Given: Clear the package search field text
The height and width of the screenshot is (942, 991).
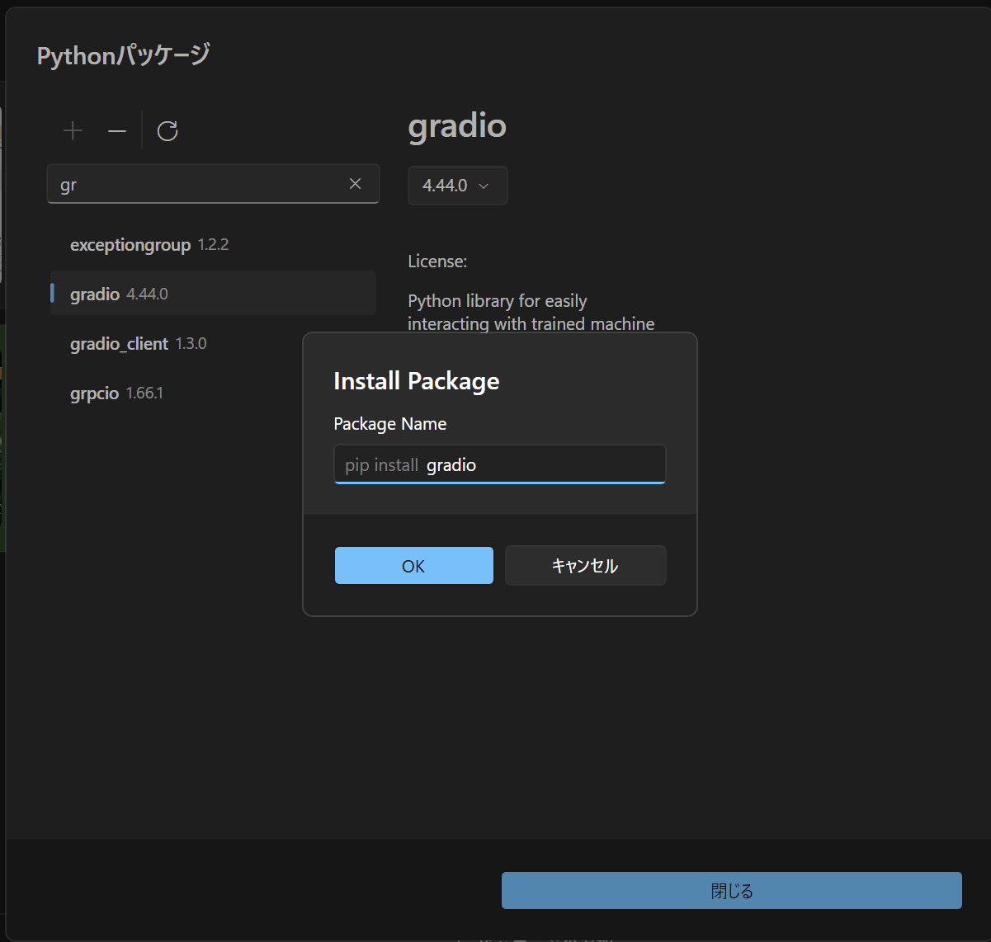Looking at the screenshot, I should click(x=355, y=184).
